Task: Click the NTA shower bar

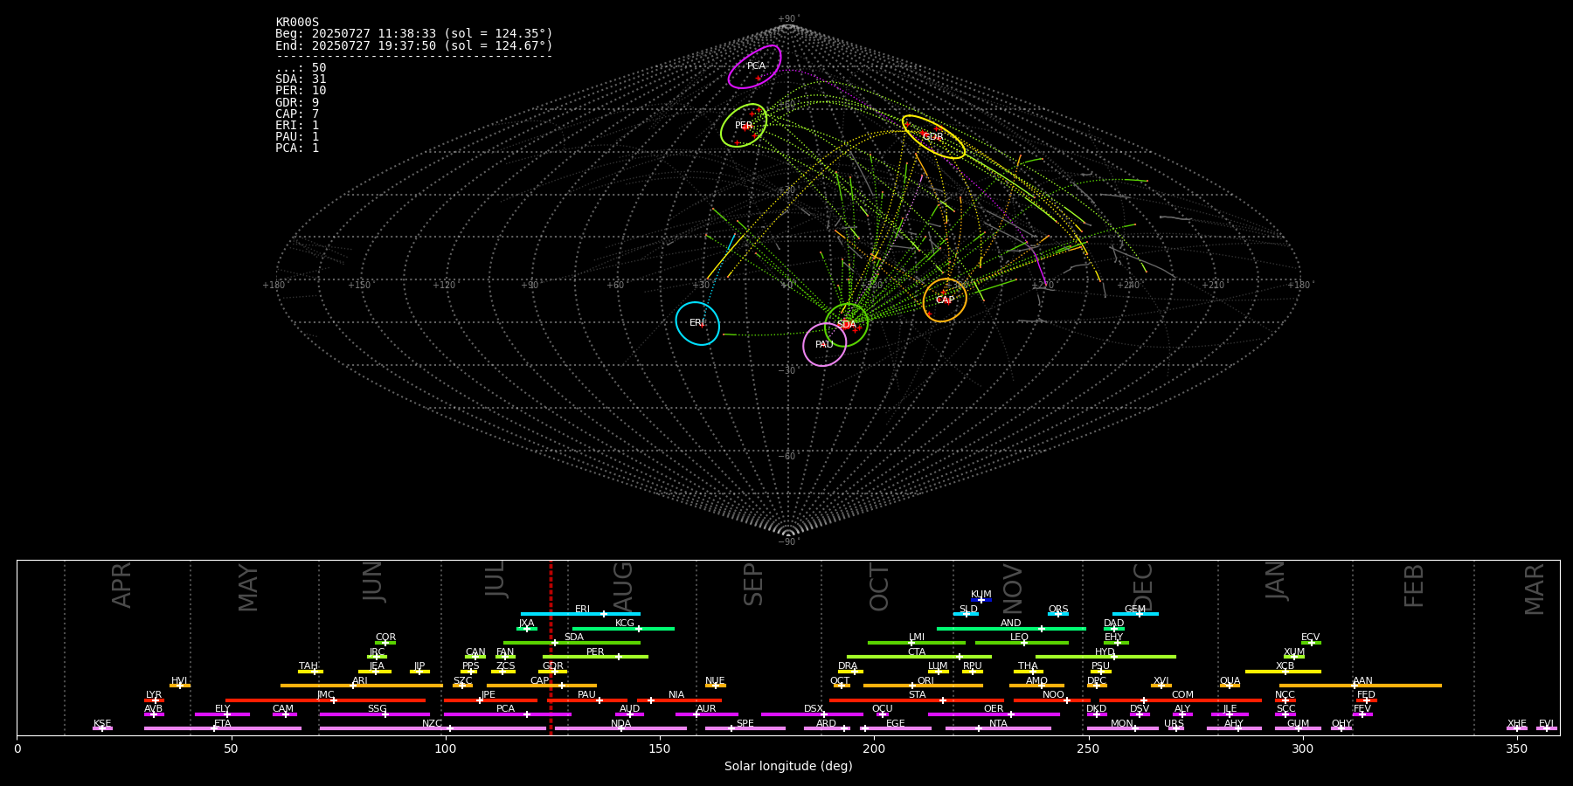Action: (998, 727)
